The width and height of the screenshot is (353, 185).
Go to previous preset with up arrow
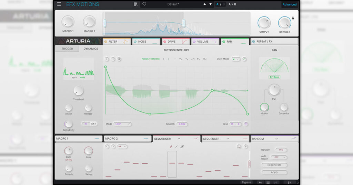205,4
